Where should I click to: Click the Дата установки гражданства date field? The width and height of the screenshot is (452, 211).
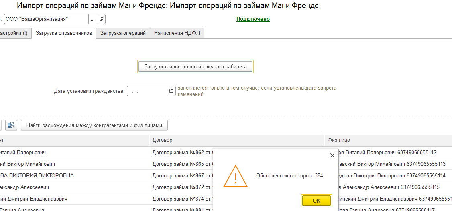click(147, 91)
